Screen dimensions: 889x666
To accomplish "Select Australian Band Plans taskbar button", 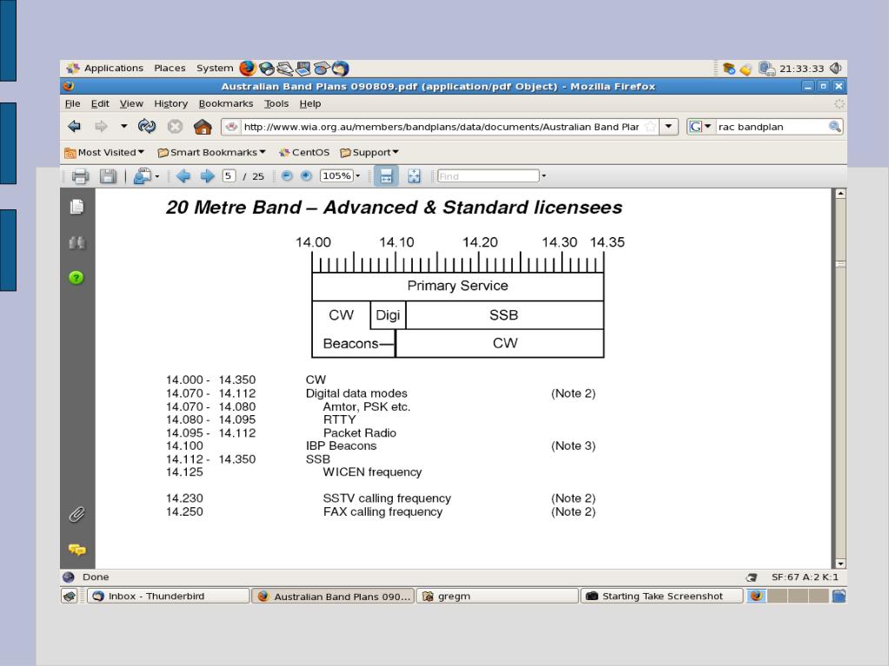I will click(x=333, y=596).
